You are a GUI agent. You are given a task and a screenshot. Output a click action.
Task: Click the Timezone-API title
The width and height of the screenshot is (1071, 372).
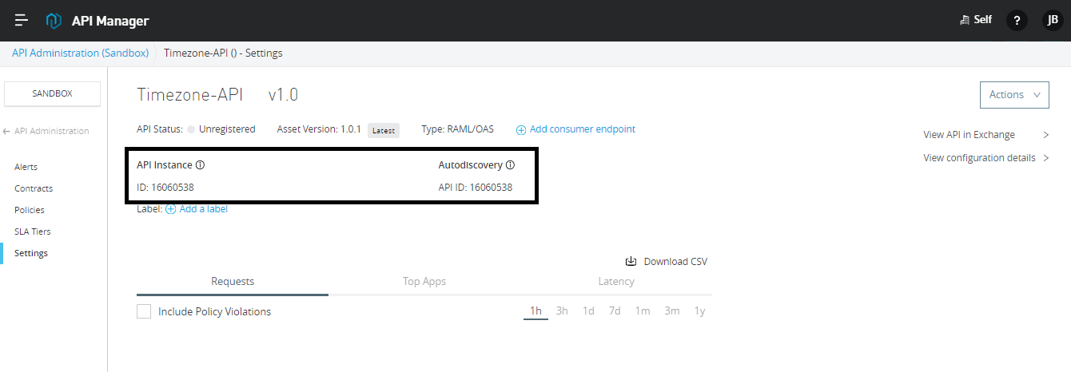click(x=189, y=94)
